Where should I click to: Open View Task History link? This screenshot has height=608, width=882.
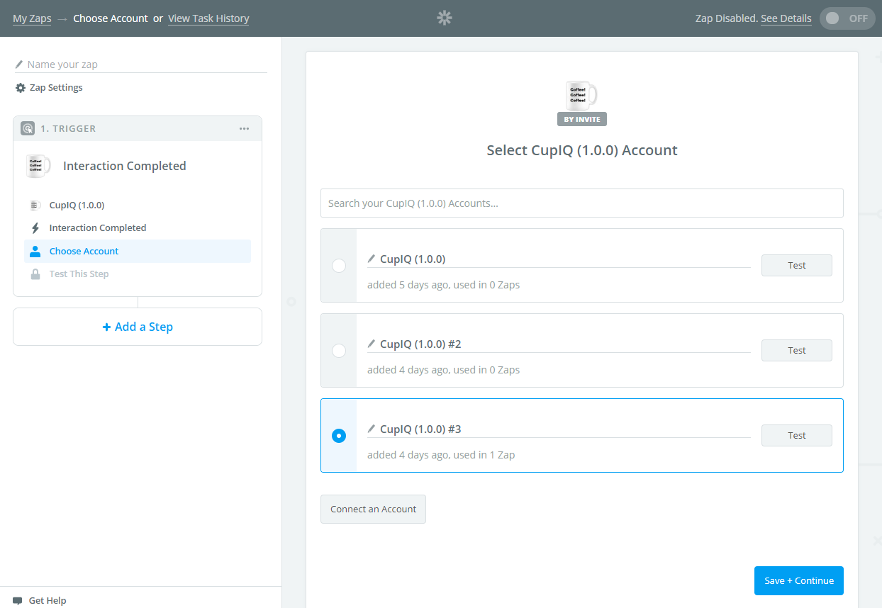(x=208, y=18)
